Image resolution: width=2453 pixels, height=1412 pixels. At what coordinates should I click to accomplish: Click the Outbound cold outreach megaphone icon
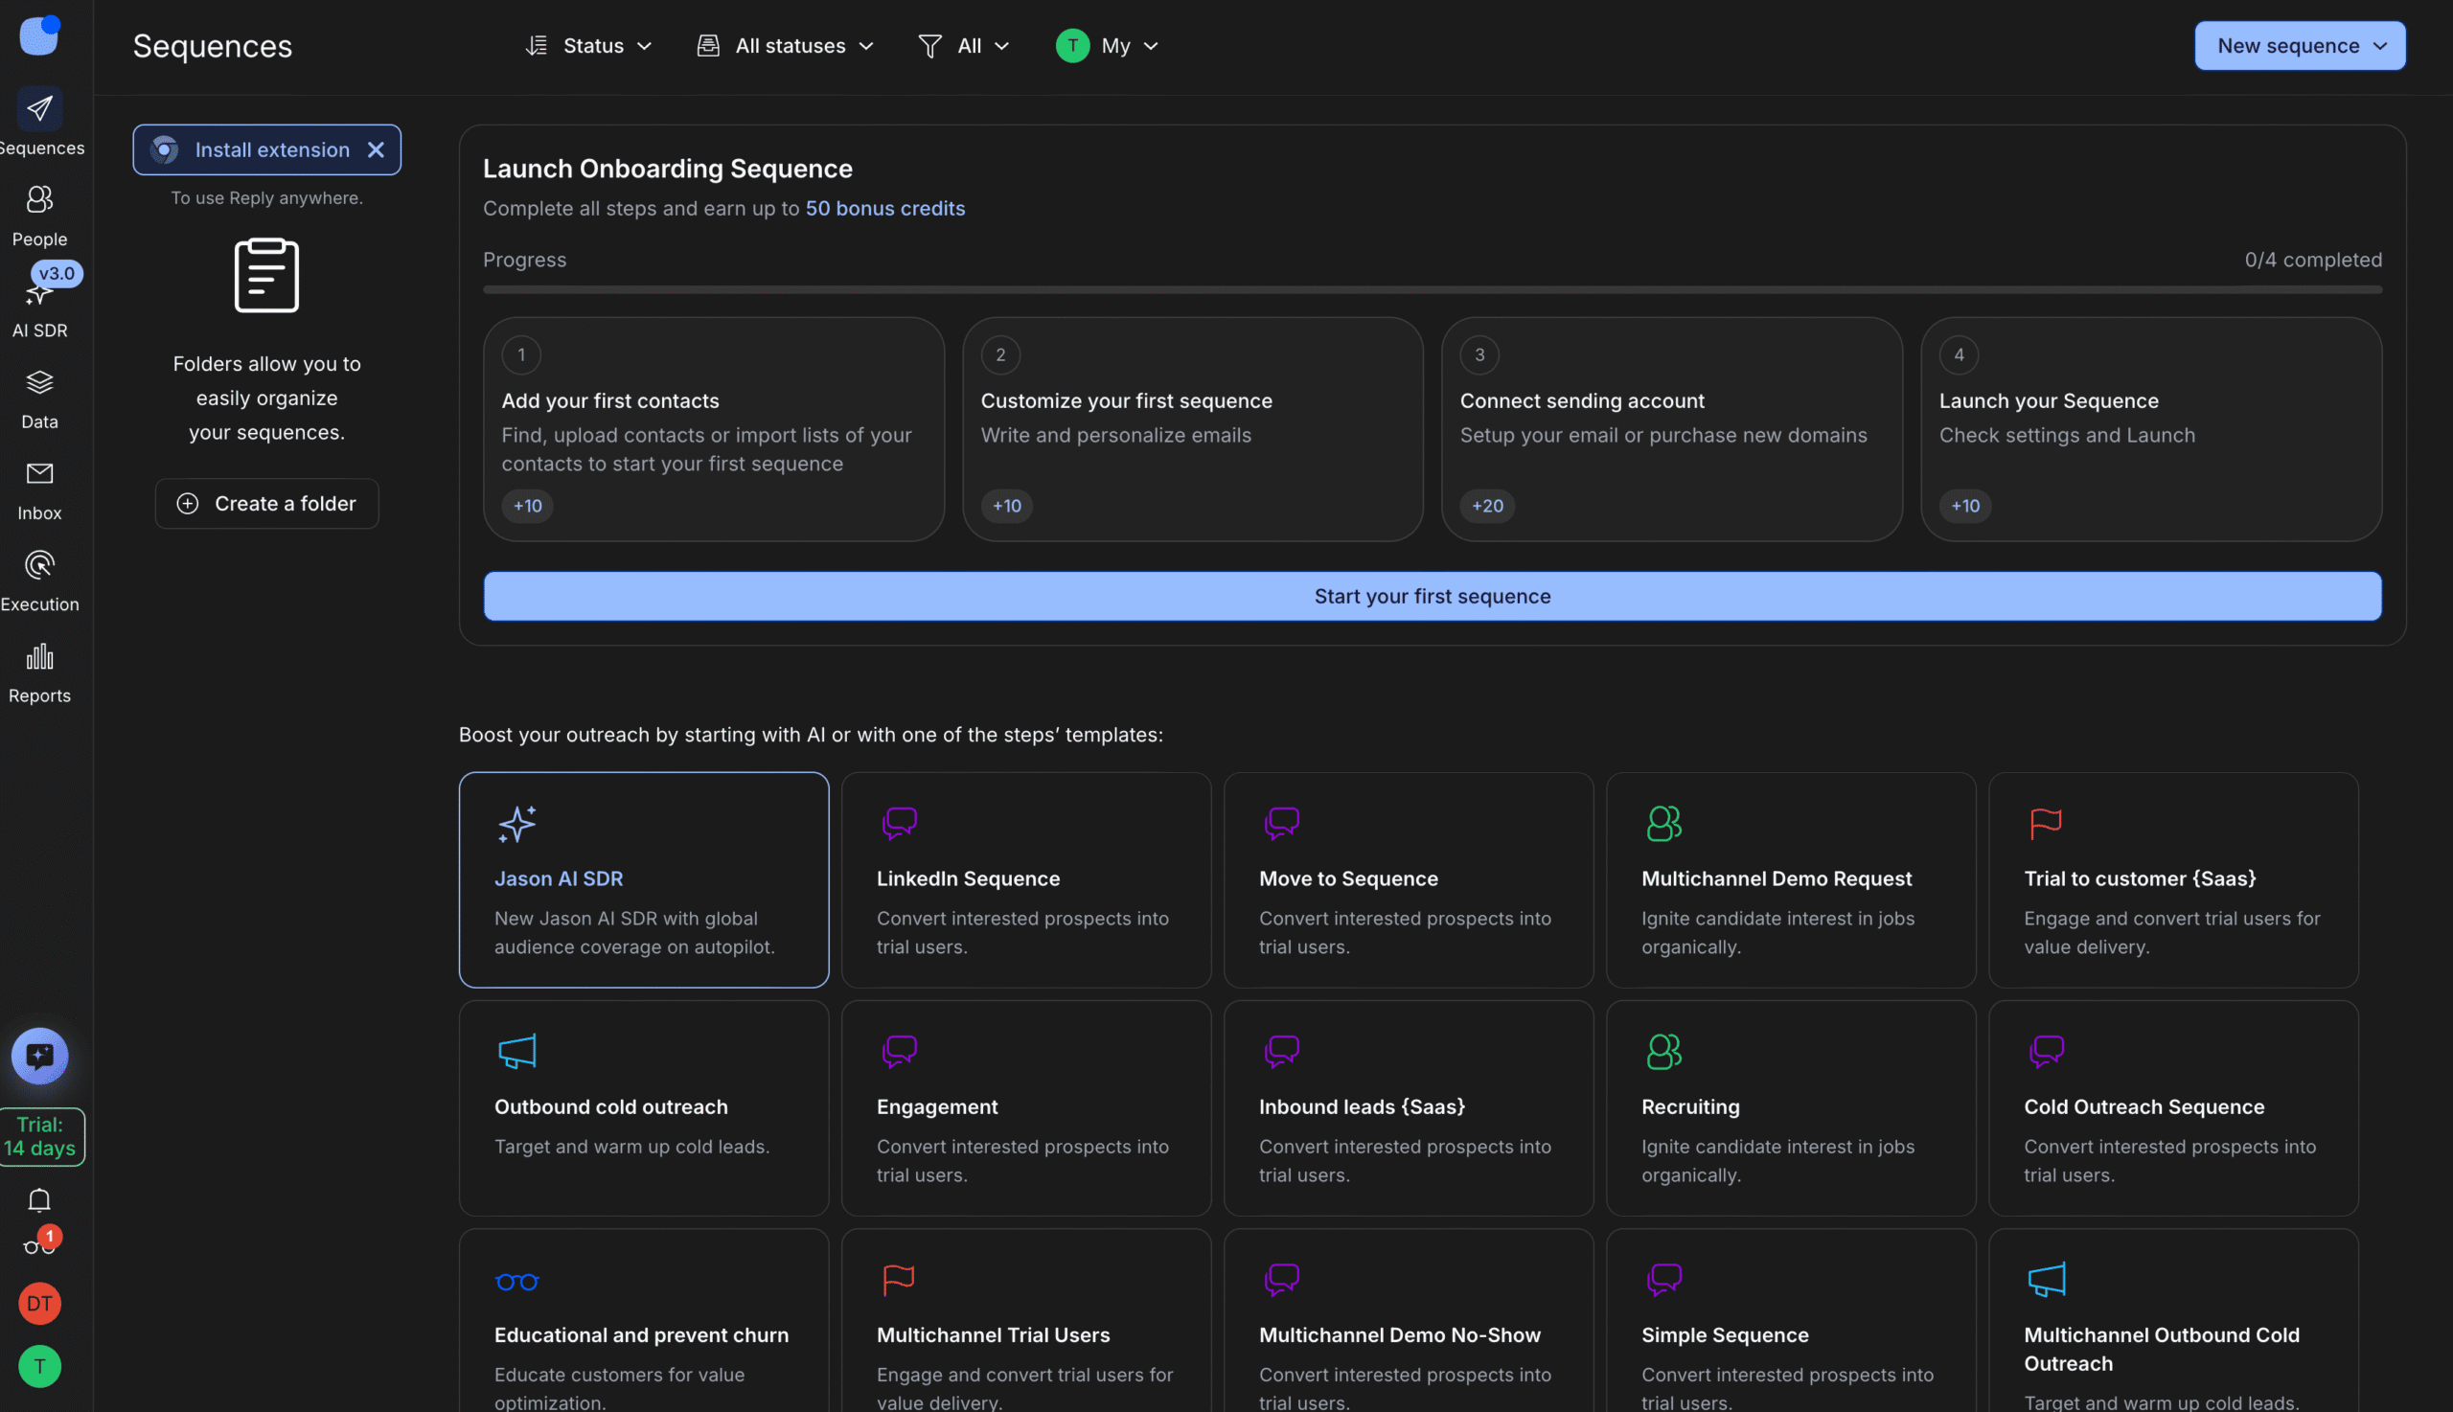pyautogui.click(x=517, y=1051)
